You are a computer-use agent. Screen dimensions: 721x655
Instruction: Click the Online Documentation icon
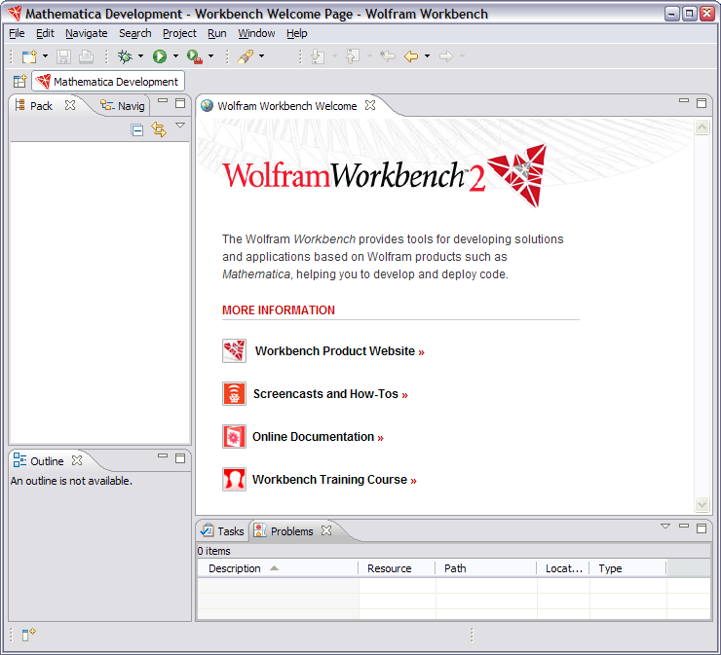point(234,437)
